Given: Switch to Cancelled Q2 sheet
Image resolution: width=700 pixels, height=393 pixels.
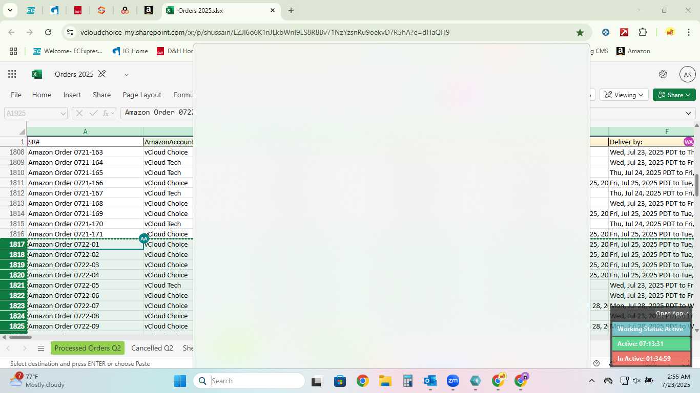Looking at the screenshot, I should (152, 348).
